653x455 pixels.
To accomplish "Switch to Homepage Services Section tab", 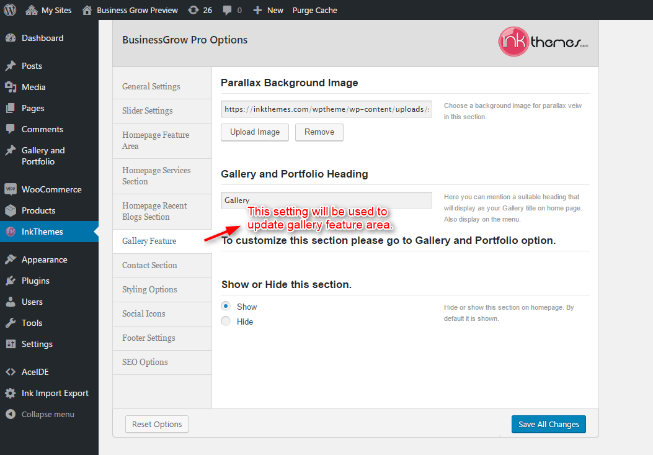I will (162, 176).
